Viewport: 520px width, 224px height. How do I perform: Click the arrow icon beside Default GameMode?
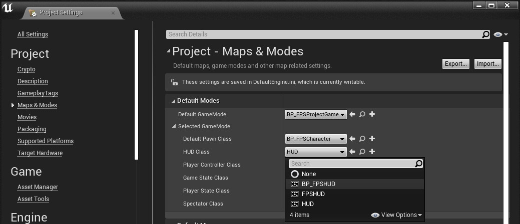point(352,115)
